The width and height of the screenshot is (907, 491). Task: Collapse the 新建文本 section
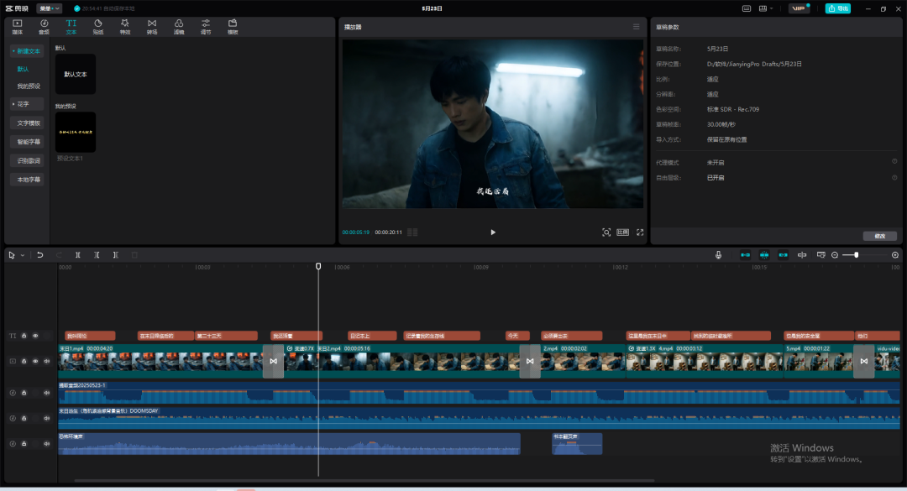click(27, 51)
